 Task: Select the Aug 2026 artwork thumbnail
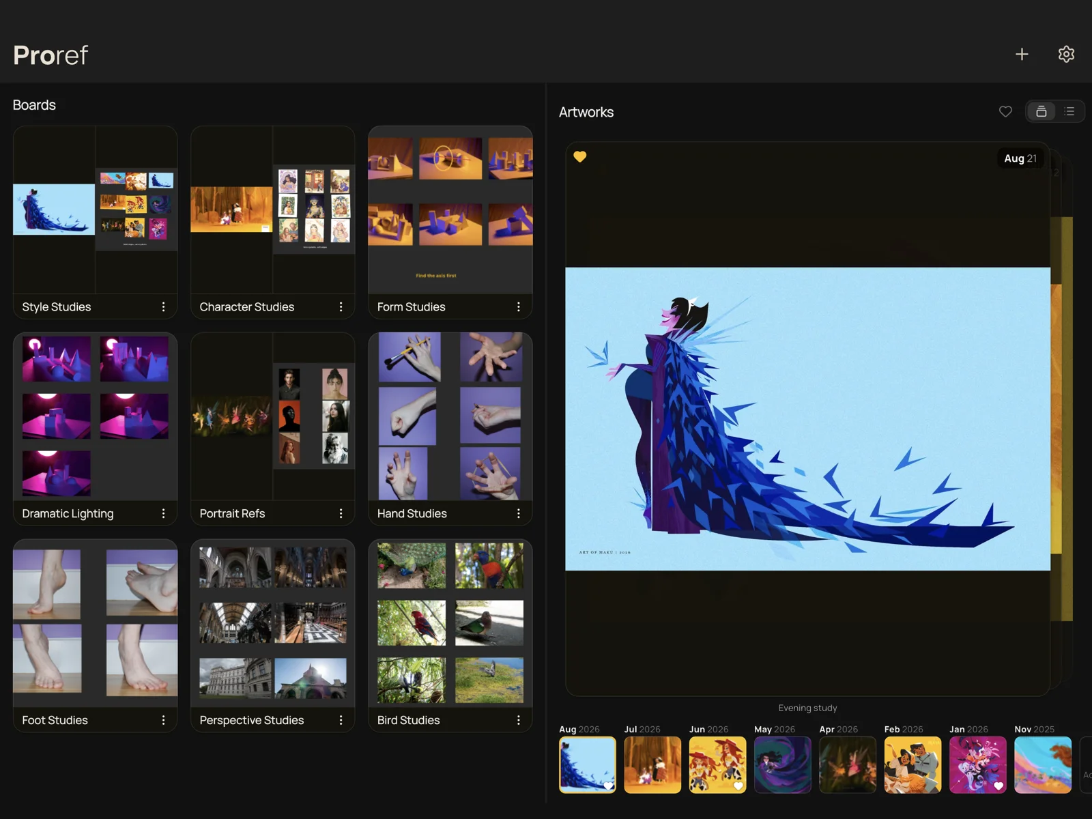pos(588,764)
